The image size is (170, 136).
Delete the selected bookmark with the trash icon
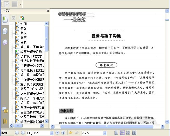(x=13, y=18)
